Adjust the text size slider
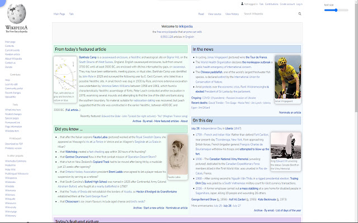Viewport: 358px width, 223px height. [336, 10]
